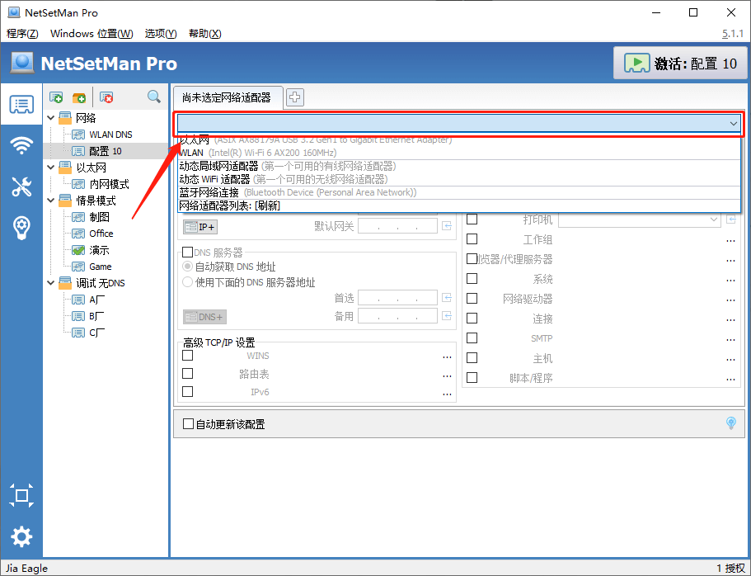Select 自动获取 DNS 地址 radio
751x576 pixels.
pyautogui.click(x=188, y=267)
